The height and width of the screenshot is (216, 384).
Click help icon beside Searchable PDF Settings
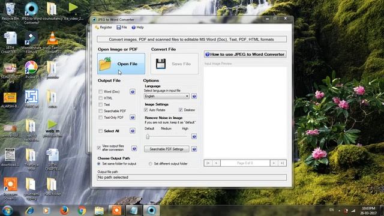click(x=194, y=149)
